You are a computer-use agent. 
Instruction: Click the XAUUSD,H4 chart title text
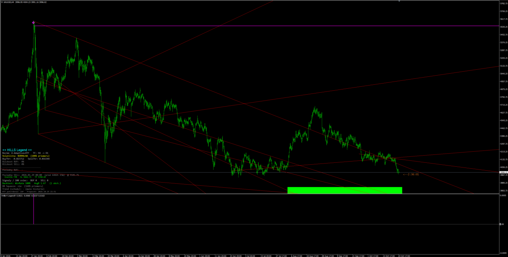coord(9,2)
